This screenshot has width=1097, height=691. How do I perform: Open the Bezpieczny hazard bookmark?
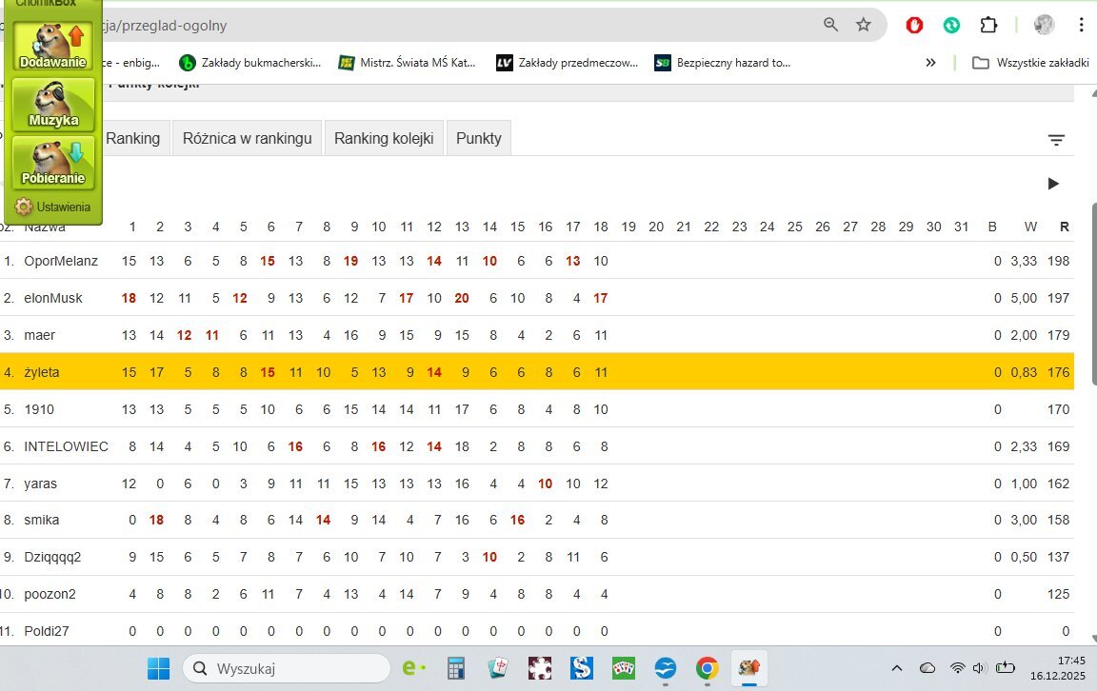click(722, 63)
